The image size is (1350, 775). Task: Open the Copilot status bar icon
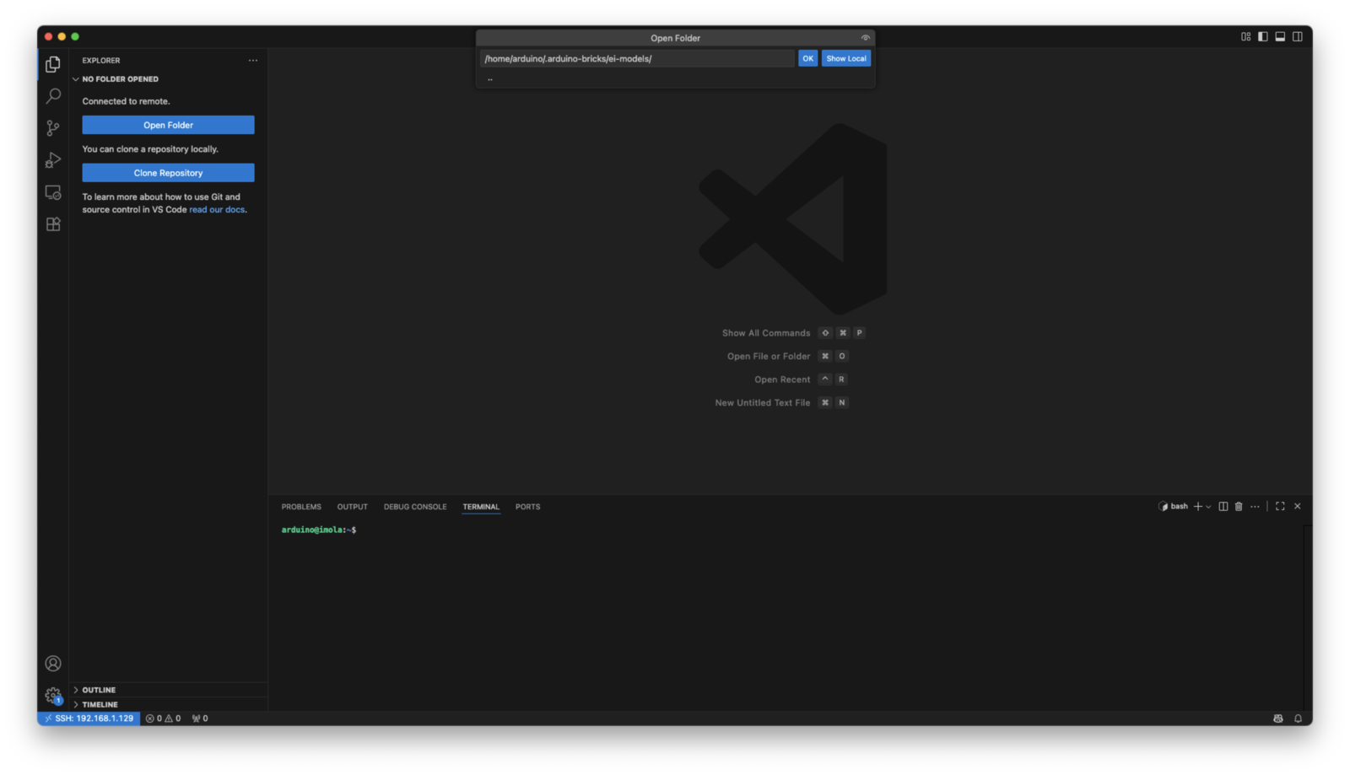[1278, 718]
